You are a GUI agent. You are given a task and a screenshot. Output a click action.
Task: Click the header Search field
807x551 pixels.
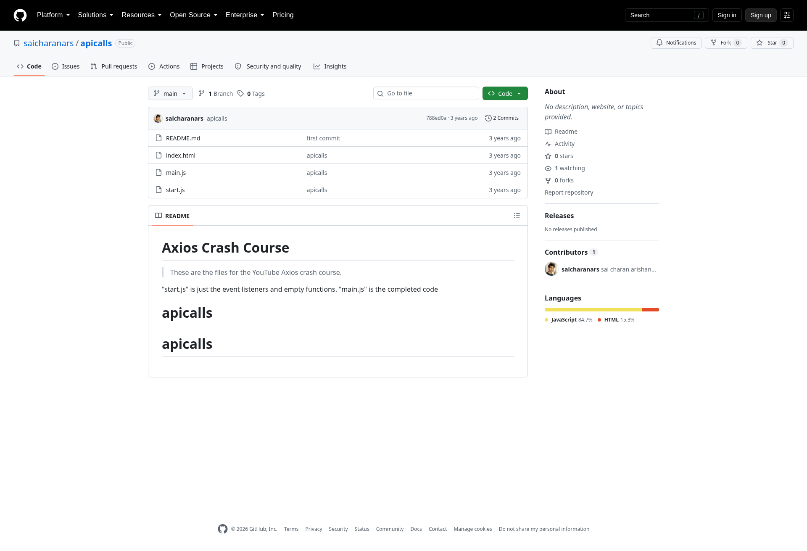coord(667,15)
